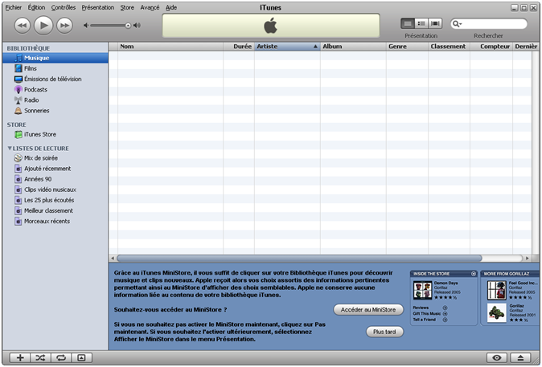Click the Inside the Store header arrow
This screenshot has height=367, width=542.
click(473, 274)
